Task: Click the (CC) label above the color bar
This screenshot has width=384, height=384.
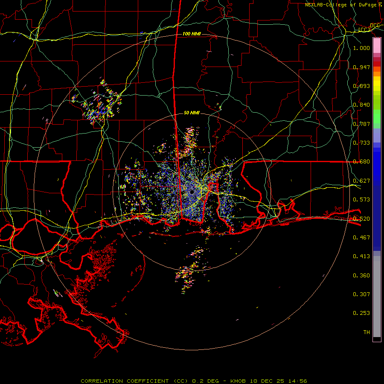Action: tap(364, 29)
